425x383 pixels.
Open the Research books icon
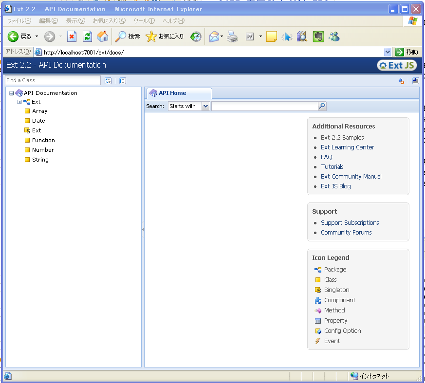302,36
